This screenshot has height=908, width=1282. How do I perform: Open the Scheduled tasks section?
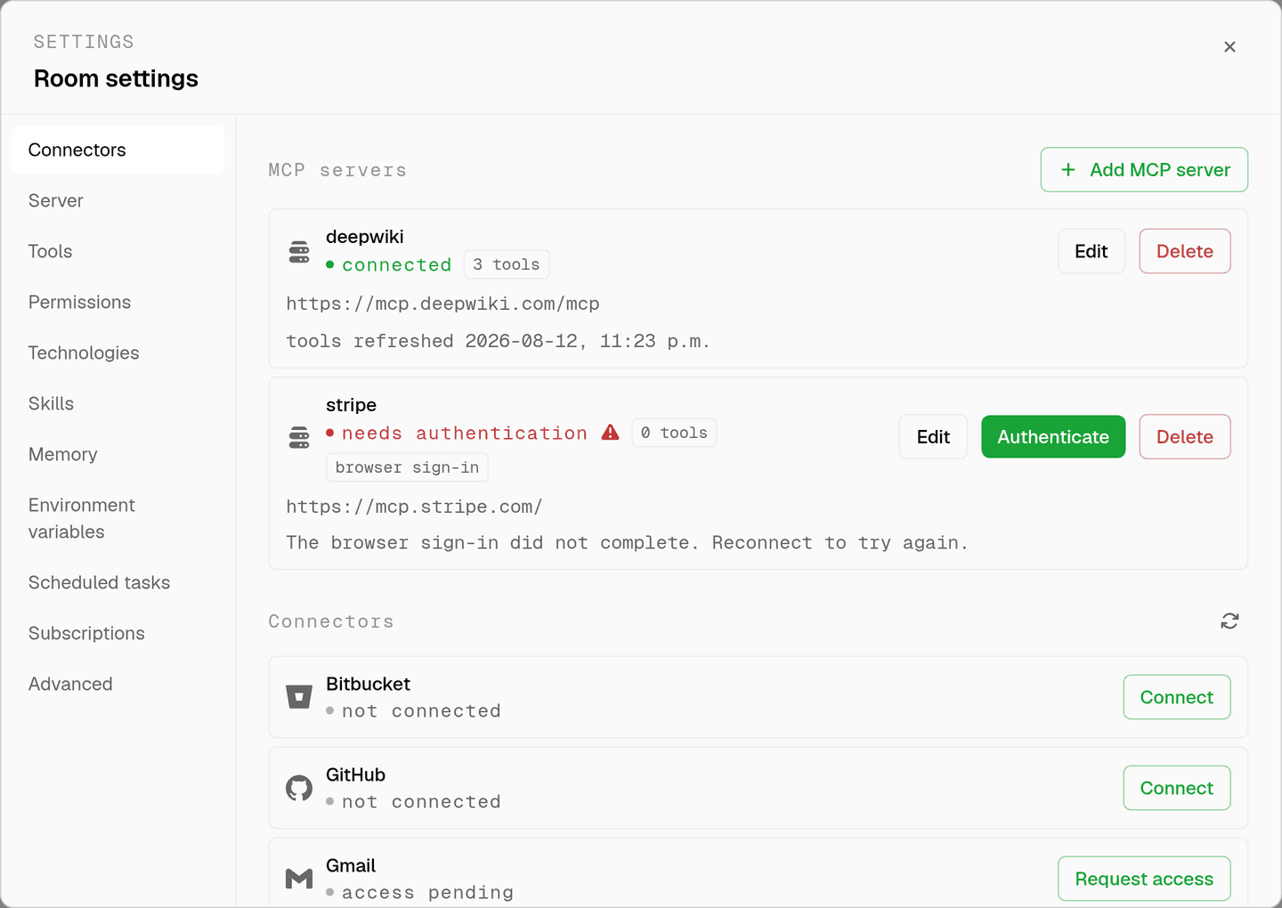point(118,582)
